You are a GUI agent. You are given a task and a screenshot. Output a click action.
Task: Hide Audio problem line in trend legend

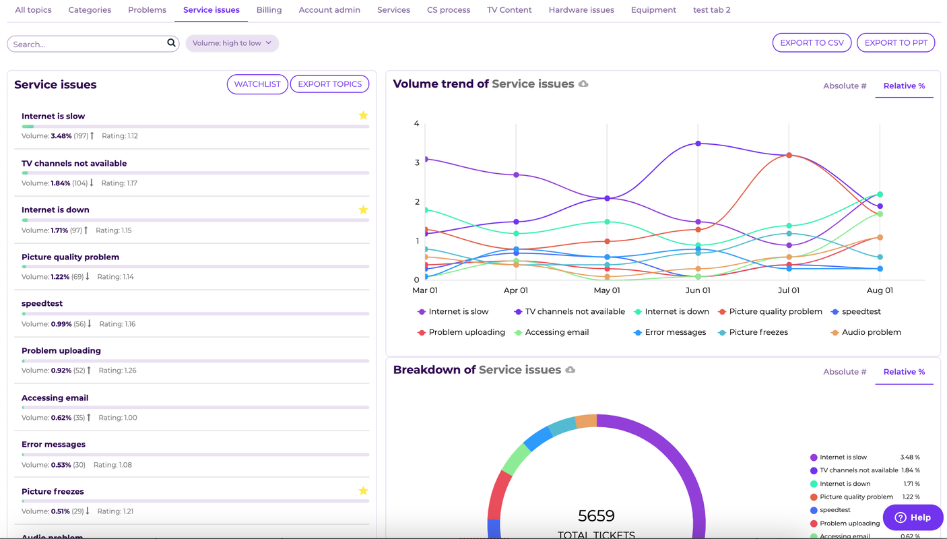click(866, 332)
